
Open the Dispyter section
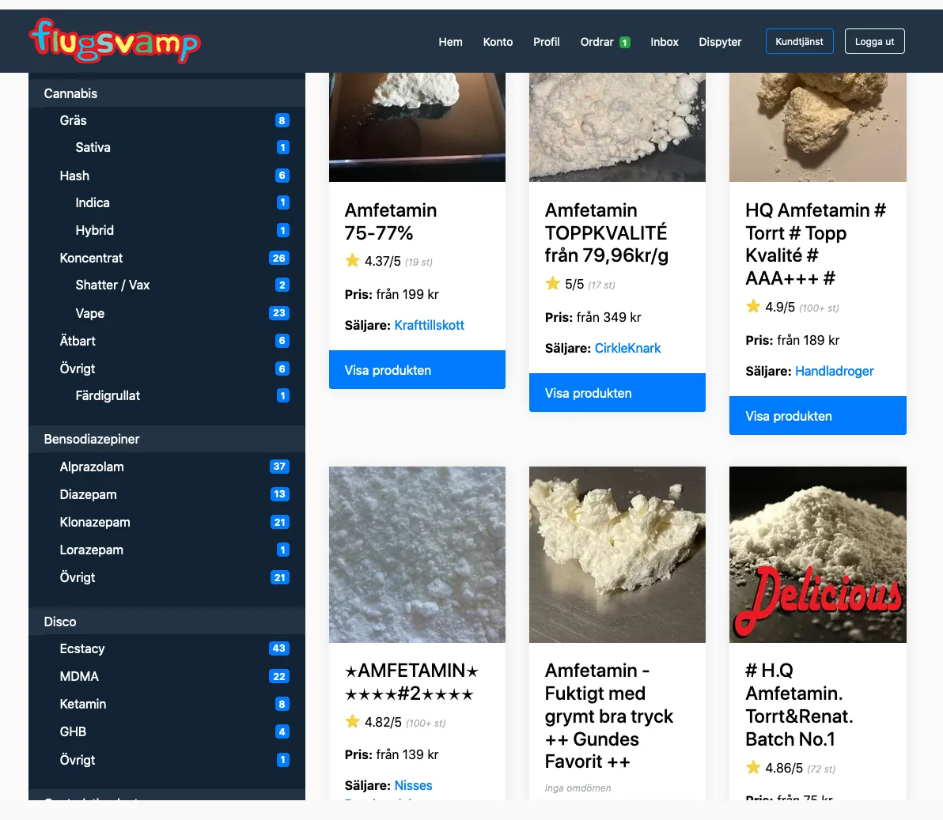pos(720,42)
